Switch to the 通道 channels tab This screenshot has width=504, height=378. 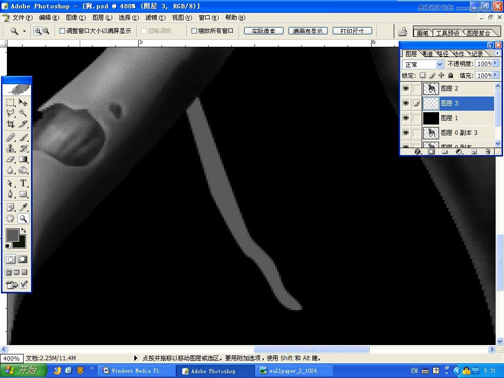tap(427, 54)
